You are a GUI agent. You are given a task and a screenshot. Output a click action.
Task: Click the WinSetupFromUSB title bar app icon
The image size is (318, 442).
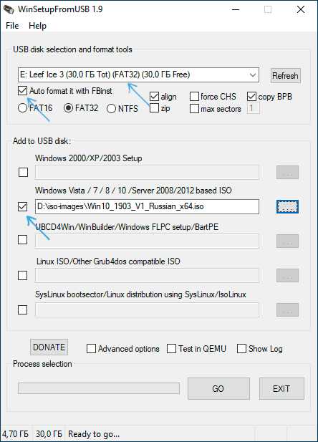click(8, 9)
